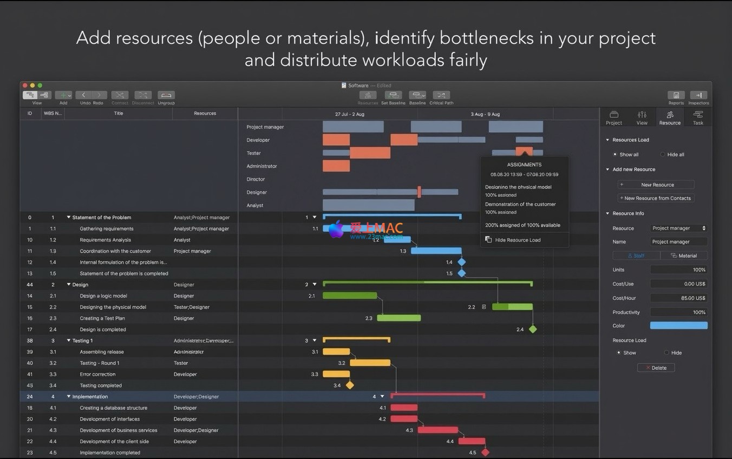Click the Cost/Hour input field

click(678, 298)
